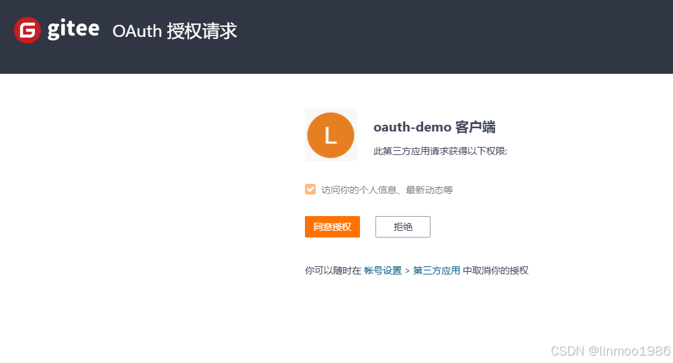Click the "oauth-demo 客户端" application name
673x363 pixels.
tap(435, 127)
